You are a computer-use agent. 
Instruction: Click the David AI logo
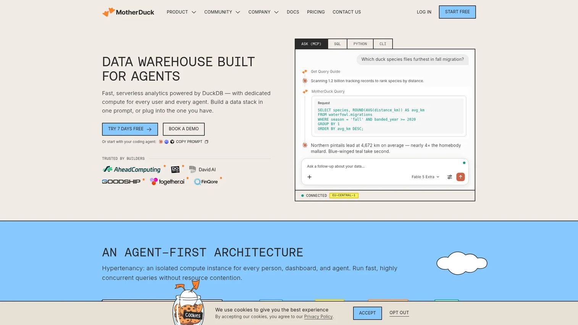point(203,169)
